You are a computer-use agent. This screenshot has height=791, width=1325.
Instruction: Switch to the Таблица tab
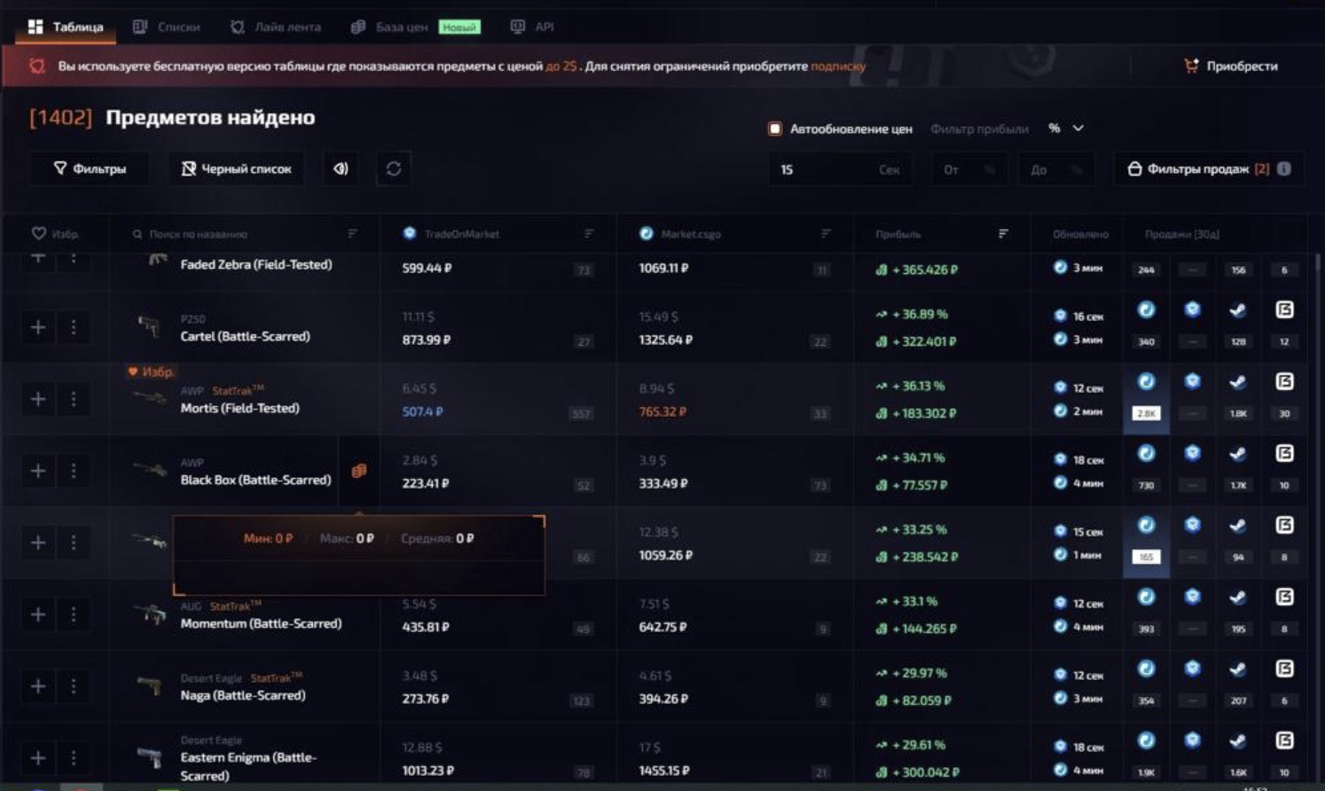(67, 27)
